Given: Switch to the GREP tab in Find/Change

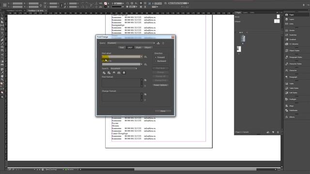Looking at the screenshot, I should (130, 47).
